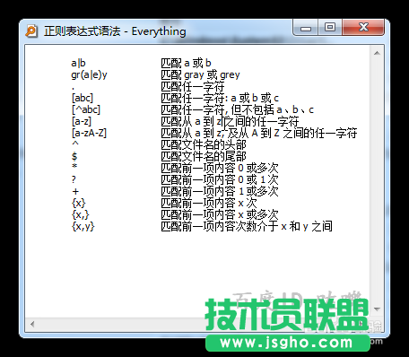This screenshot has height=357, width=409.
Task: Close the regex syntax help window
Action: click(x=363, y=28)
